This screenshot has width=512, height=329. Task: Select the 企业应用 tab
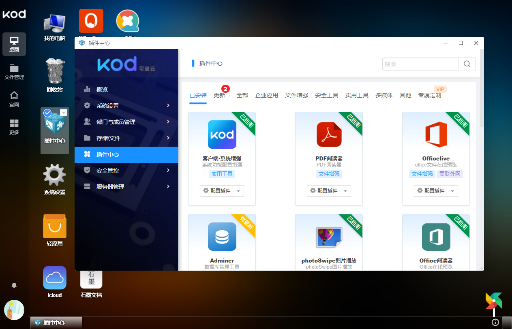point(266,96)
